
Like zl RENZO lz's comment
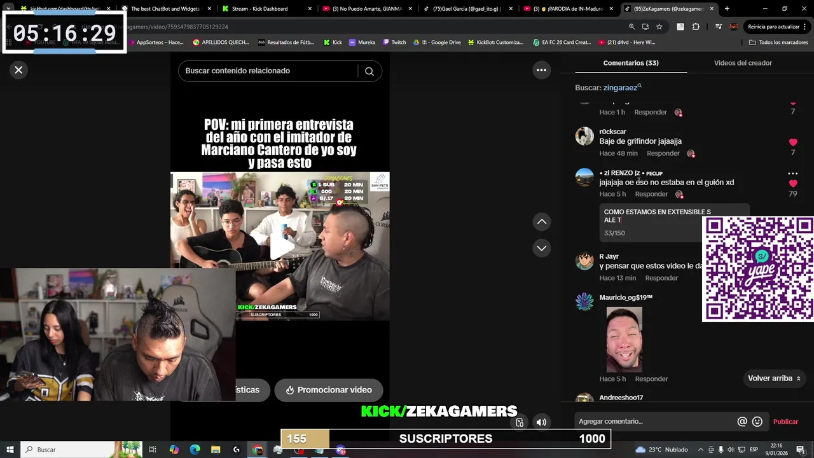(x=792, y=184)
